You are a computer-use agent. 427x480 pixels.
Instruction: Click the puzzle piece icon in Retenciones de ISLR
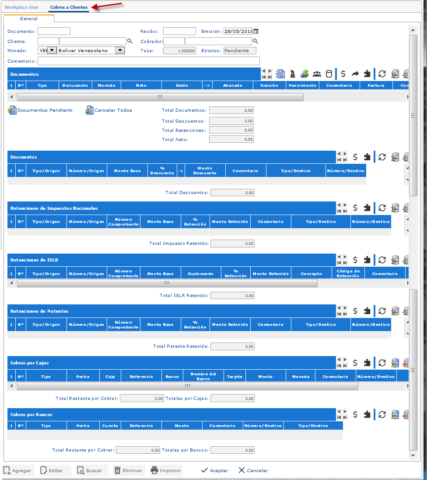367,260
